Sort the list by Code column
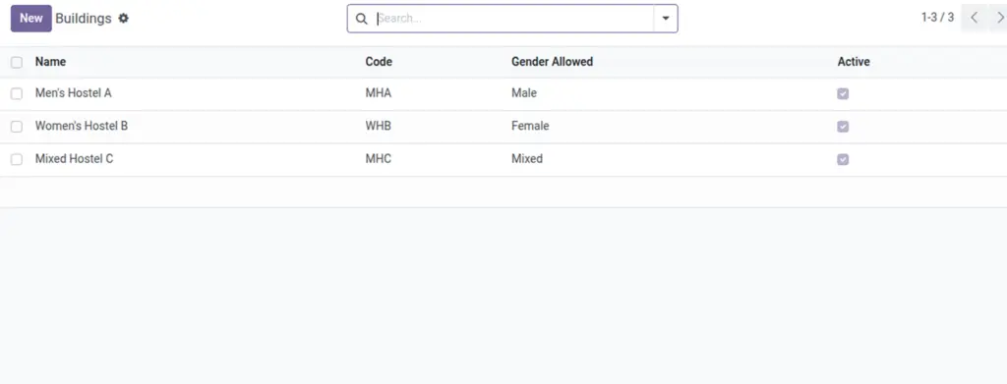This screenshot has height=384, width=1007. tap(379, 62)
